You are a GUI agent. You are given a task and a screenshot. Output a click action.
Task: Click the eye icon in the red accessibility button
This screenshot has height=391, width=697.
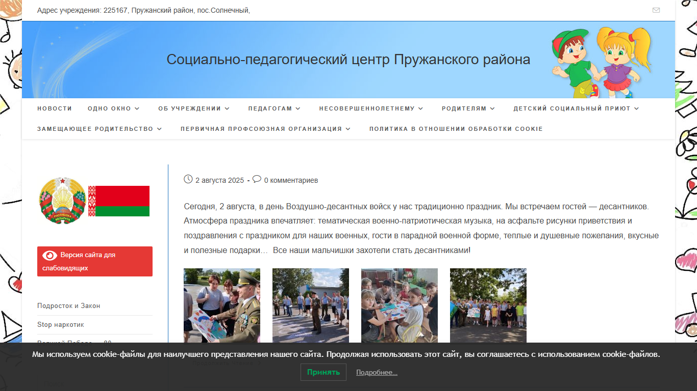(50, 255)
